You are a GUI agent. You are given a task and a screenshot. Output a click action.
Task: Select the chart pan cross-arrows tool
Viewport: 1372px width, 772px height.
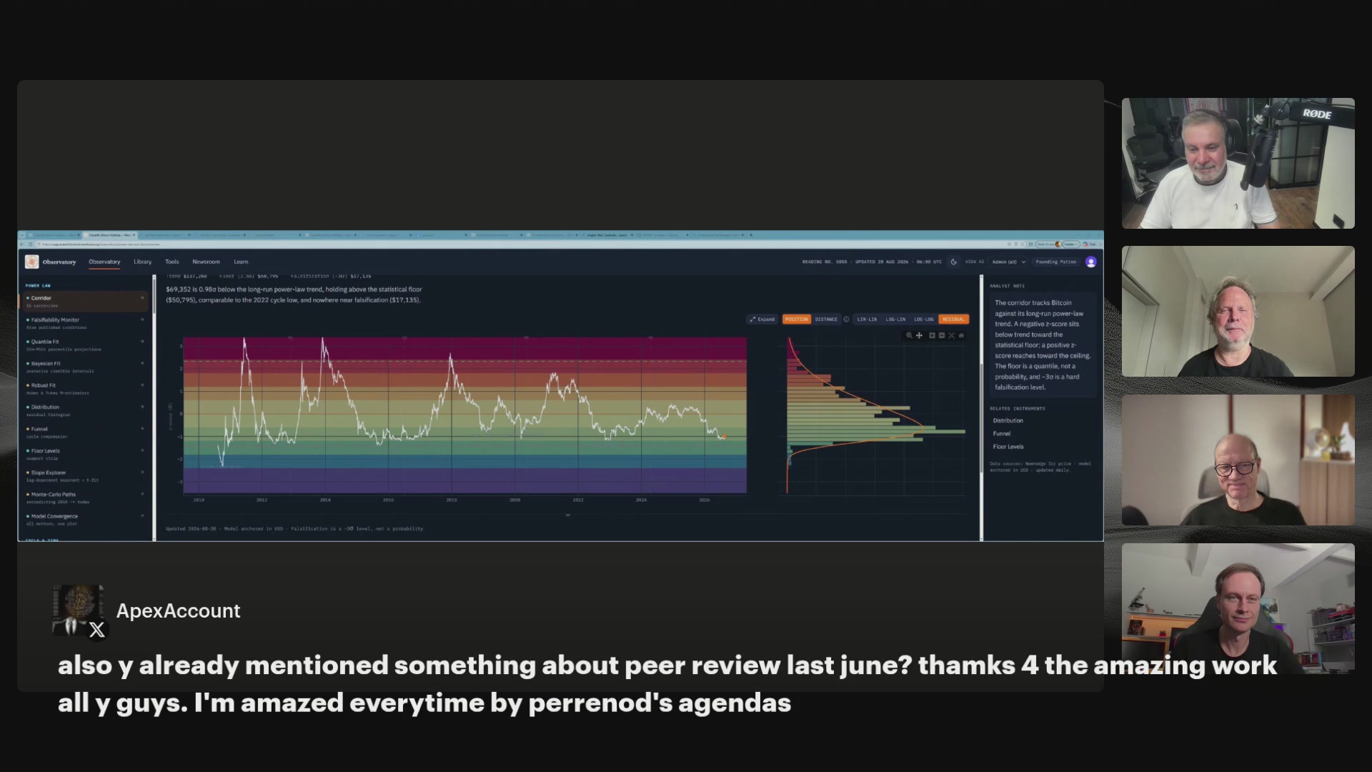pyautogui.click(x=919, y=335)
